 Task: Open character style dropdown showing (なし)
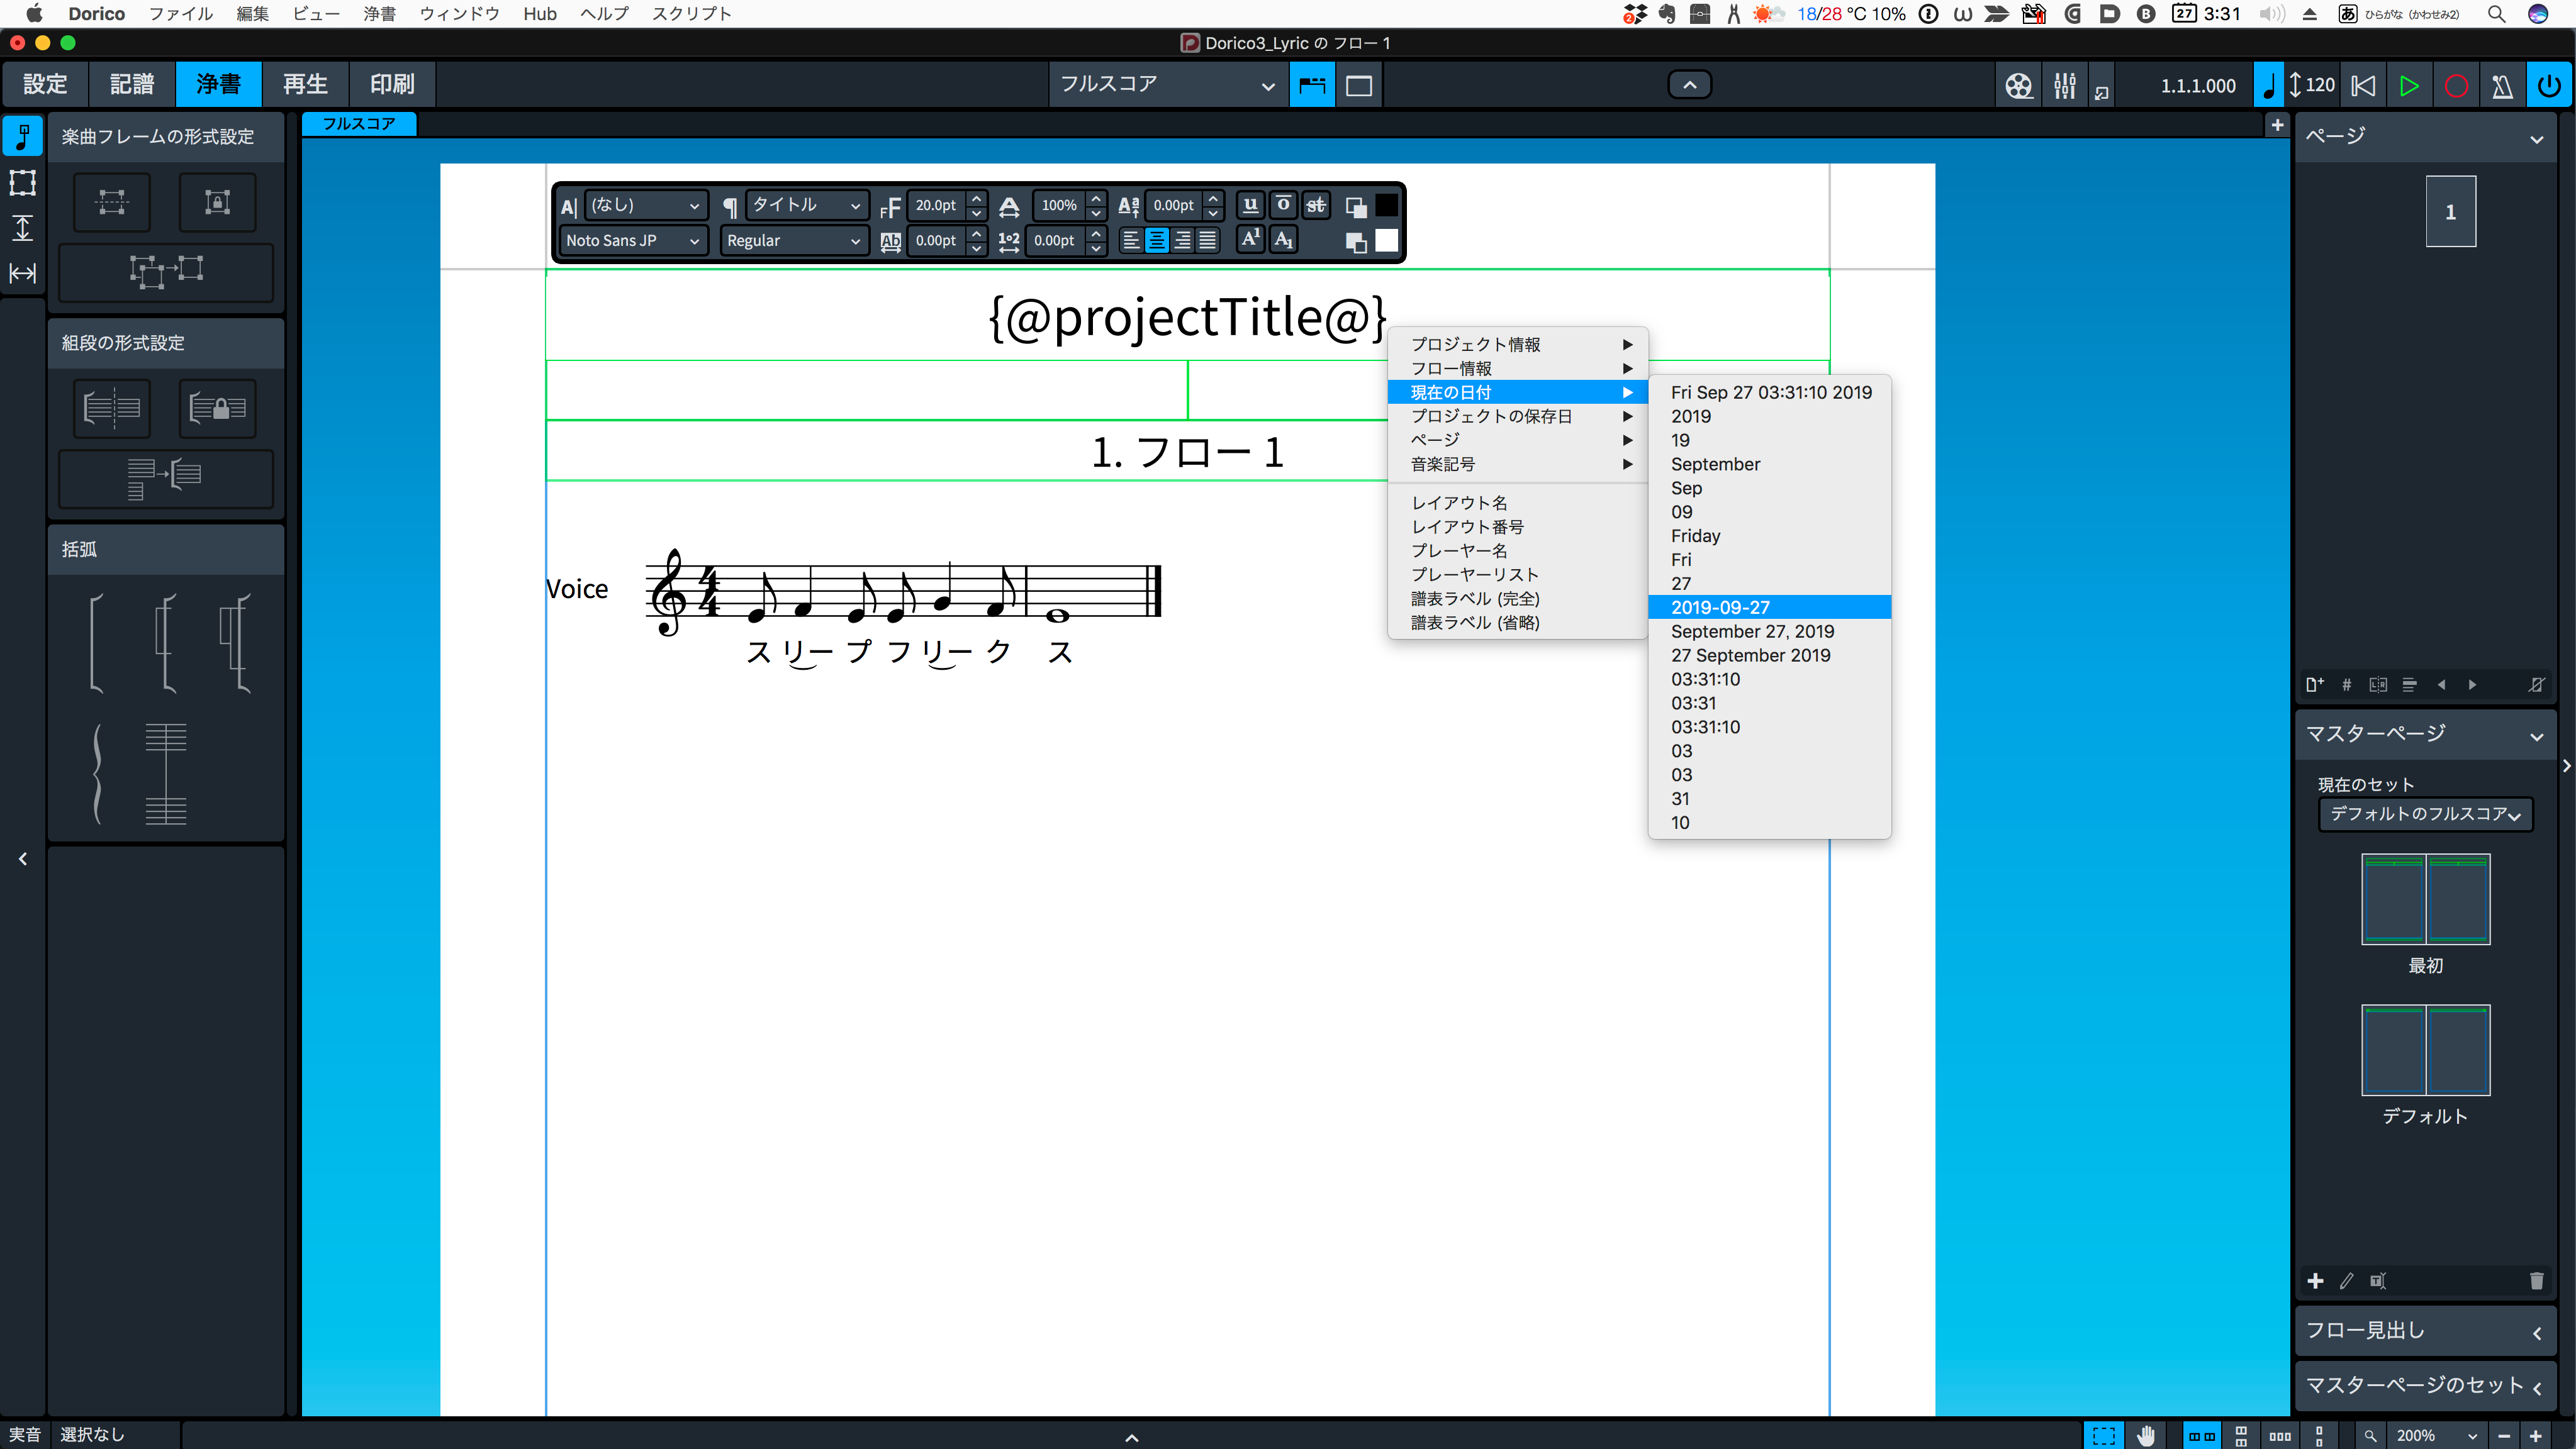[646, 205]
